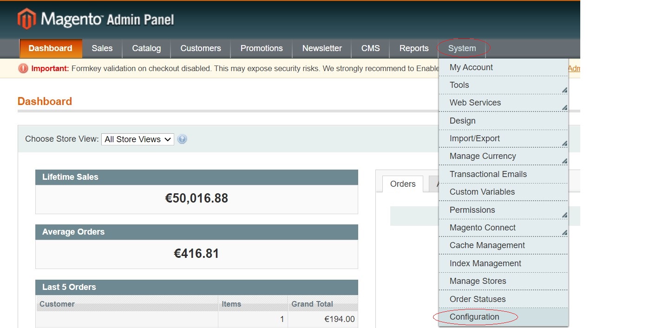
Task: Open the Newsletter menu
Action: click(x=322, y=48)
